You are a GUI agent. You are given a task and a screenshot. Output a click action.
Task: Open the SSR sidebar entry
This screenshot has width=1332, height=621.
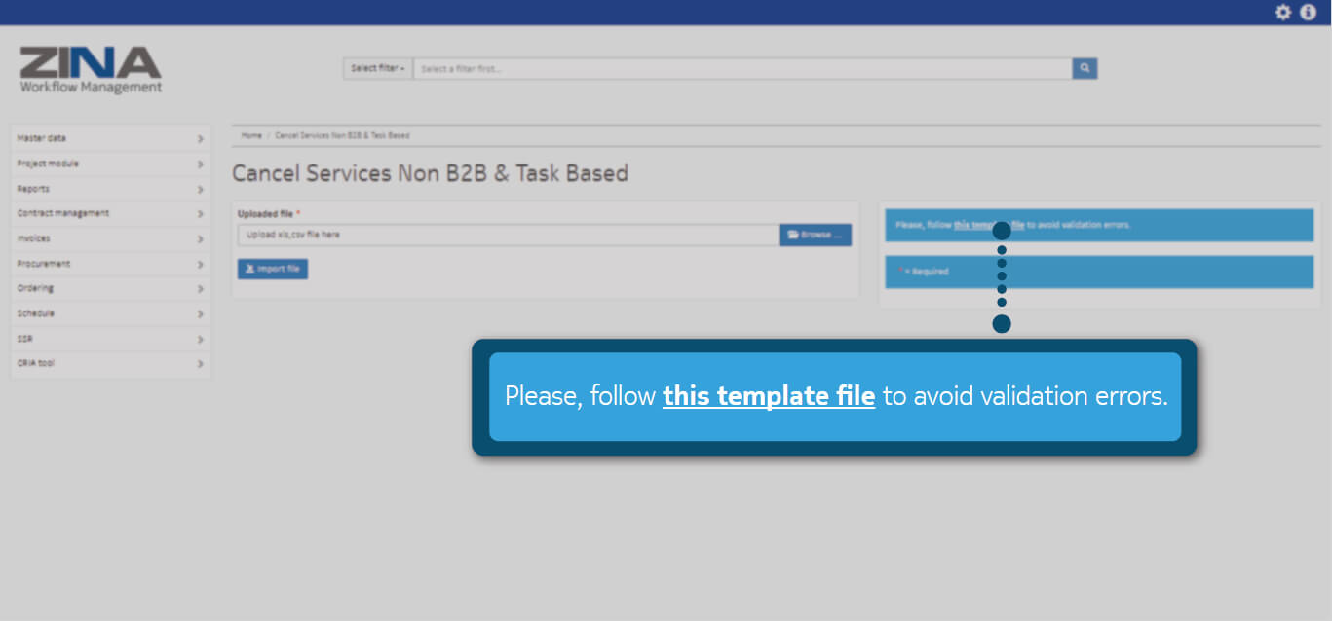tap(110, 339)
